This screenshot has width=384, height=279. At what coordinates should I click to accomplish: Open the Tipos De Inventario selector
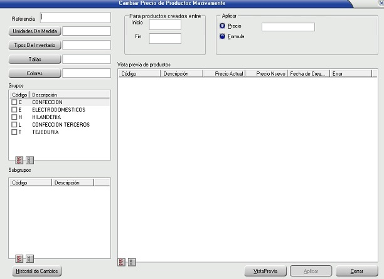pyautogui.click(x=35, y=46)
